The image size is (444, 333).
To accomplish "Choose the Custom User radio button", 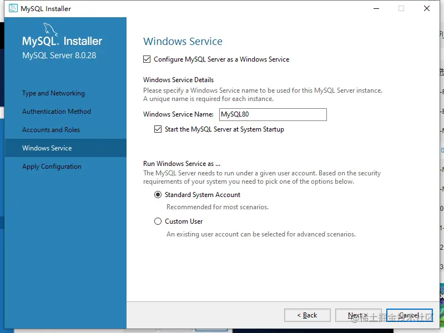I will click(x=158, y=221).
